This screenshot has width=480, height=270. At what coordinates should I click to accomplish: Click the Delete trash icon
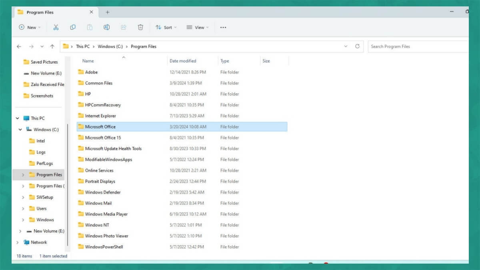point(140,27)
